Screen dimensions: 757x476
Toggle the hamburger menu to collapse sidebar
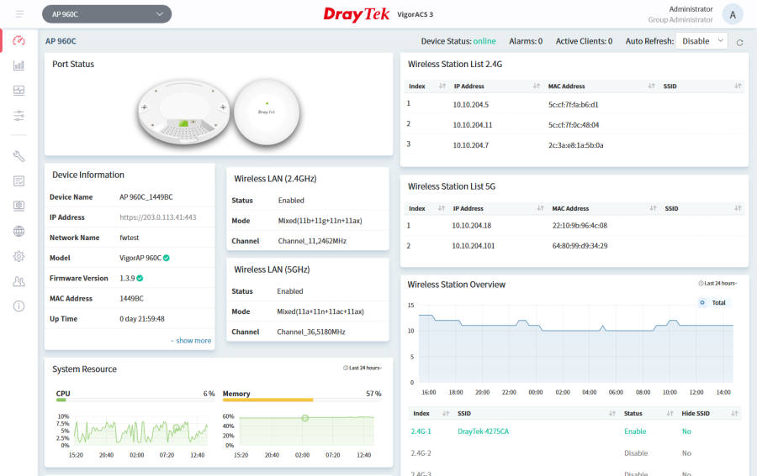[x=19, y=14]
